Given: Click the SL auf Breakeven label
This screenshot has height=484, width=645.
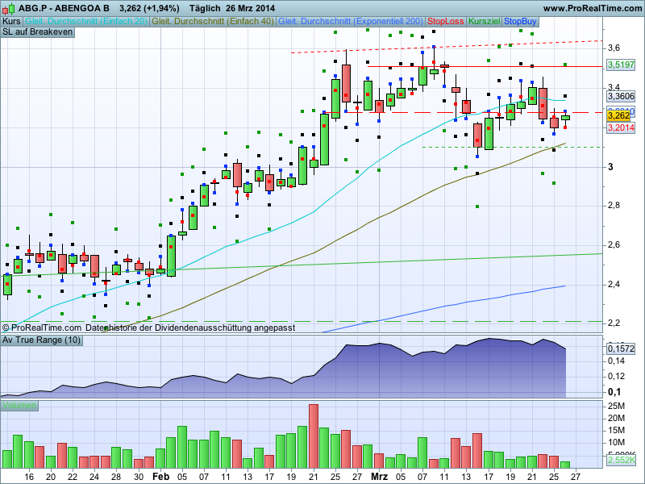Looking at the screenshot, I should tap(37, 32).
